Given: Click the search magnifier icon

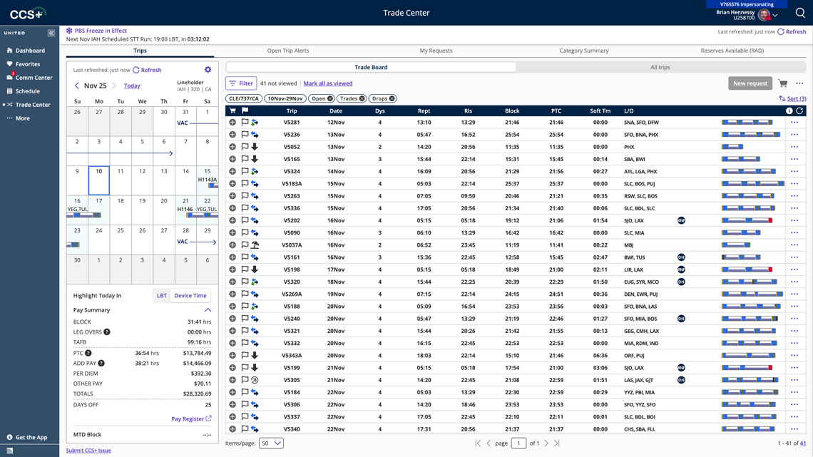Looking at the screenshot, I should [800, 13].
